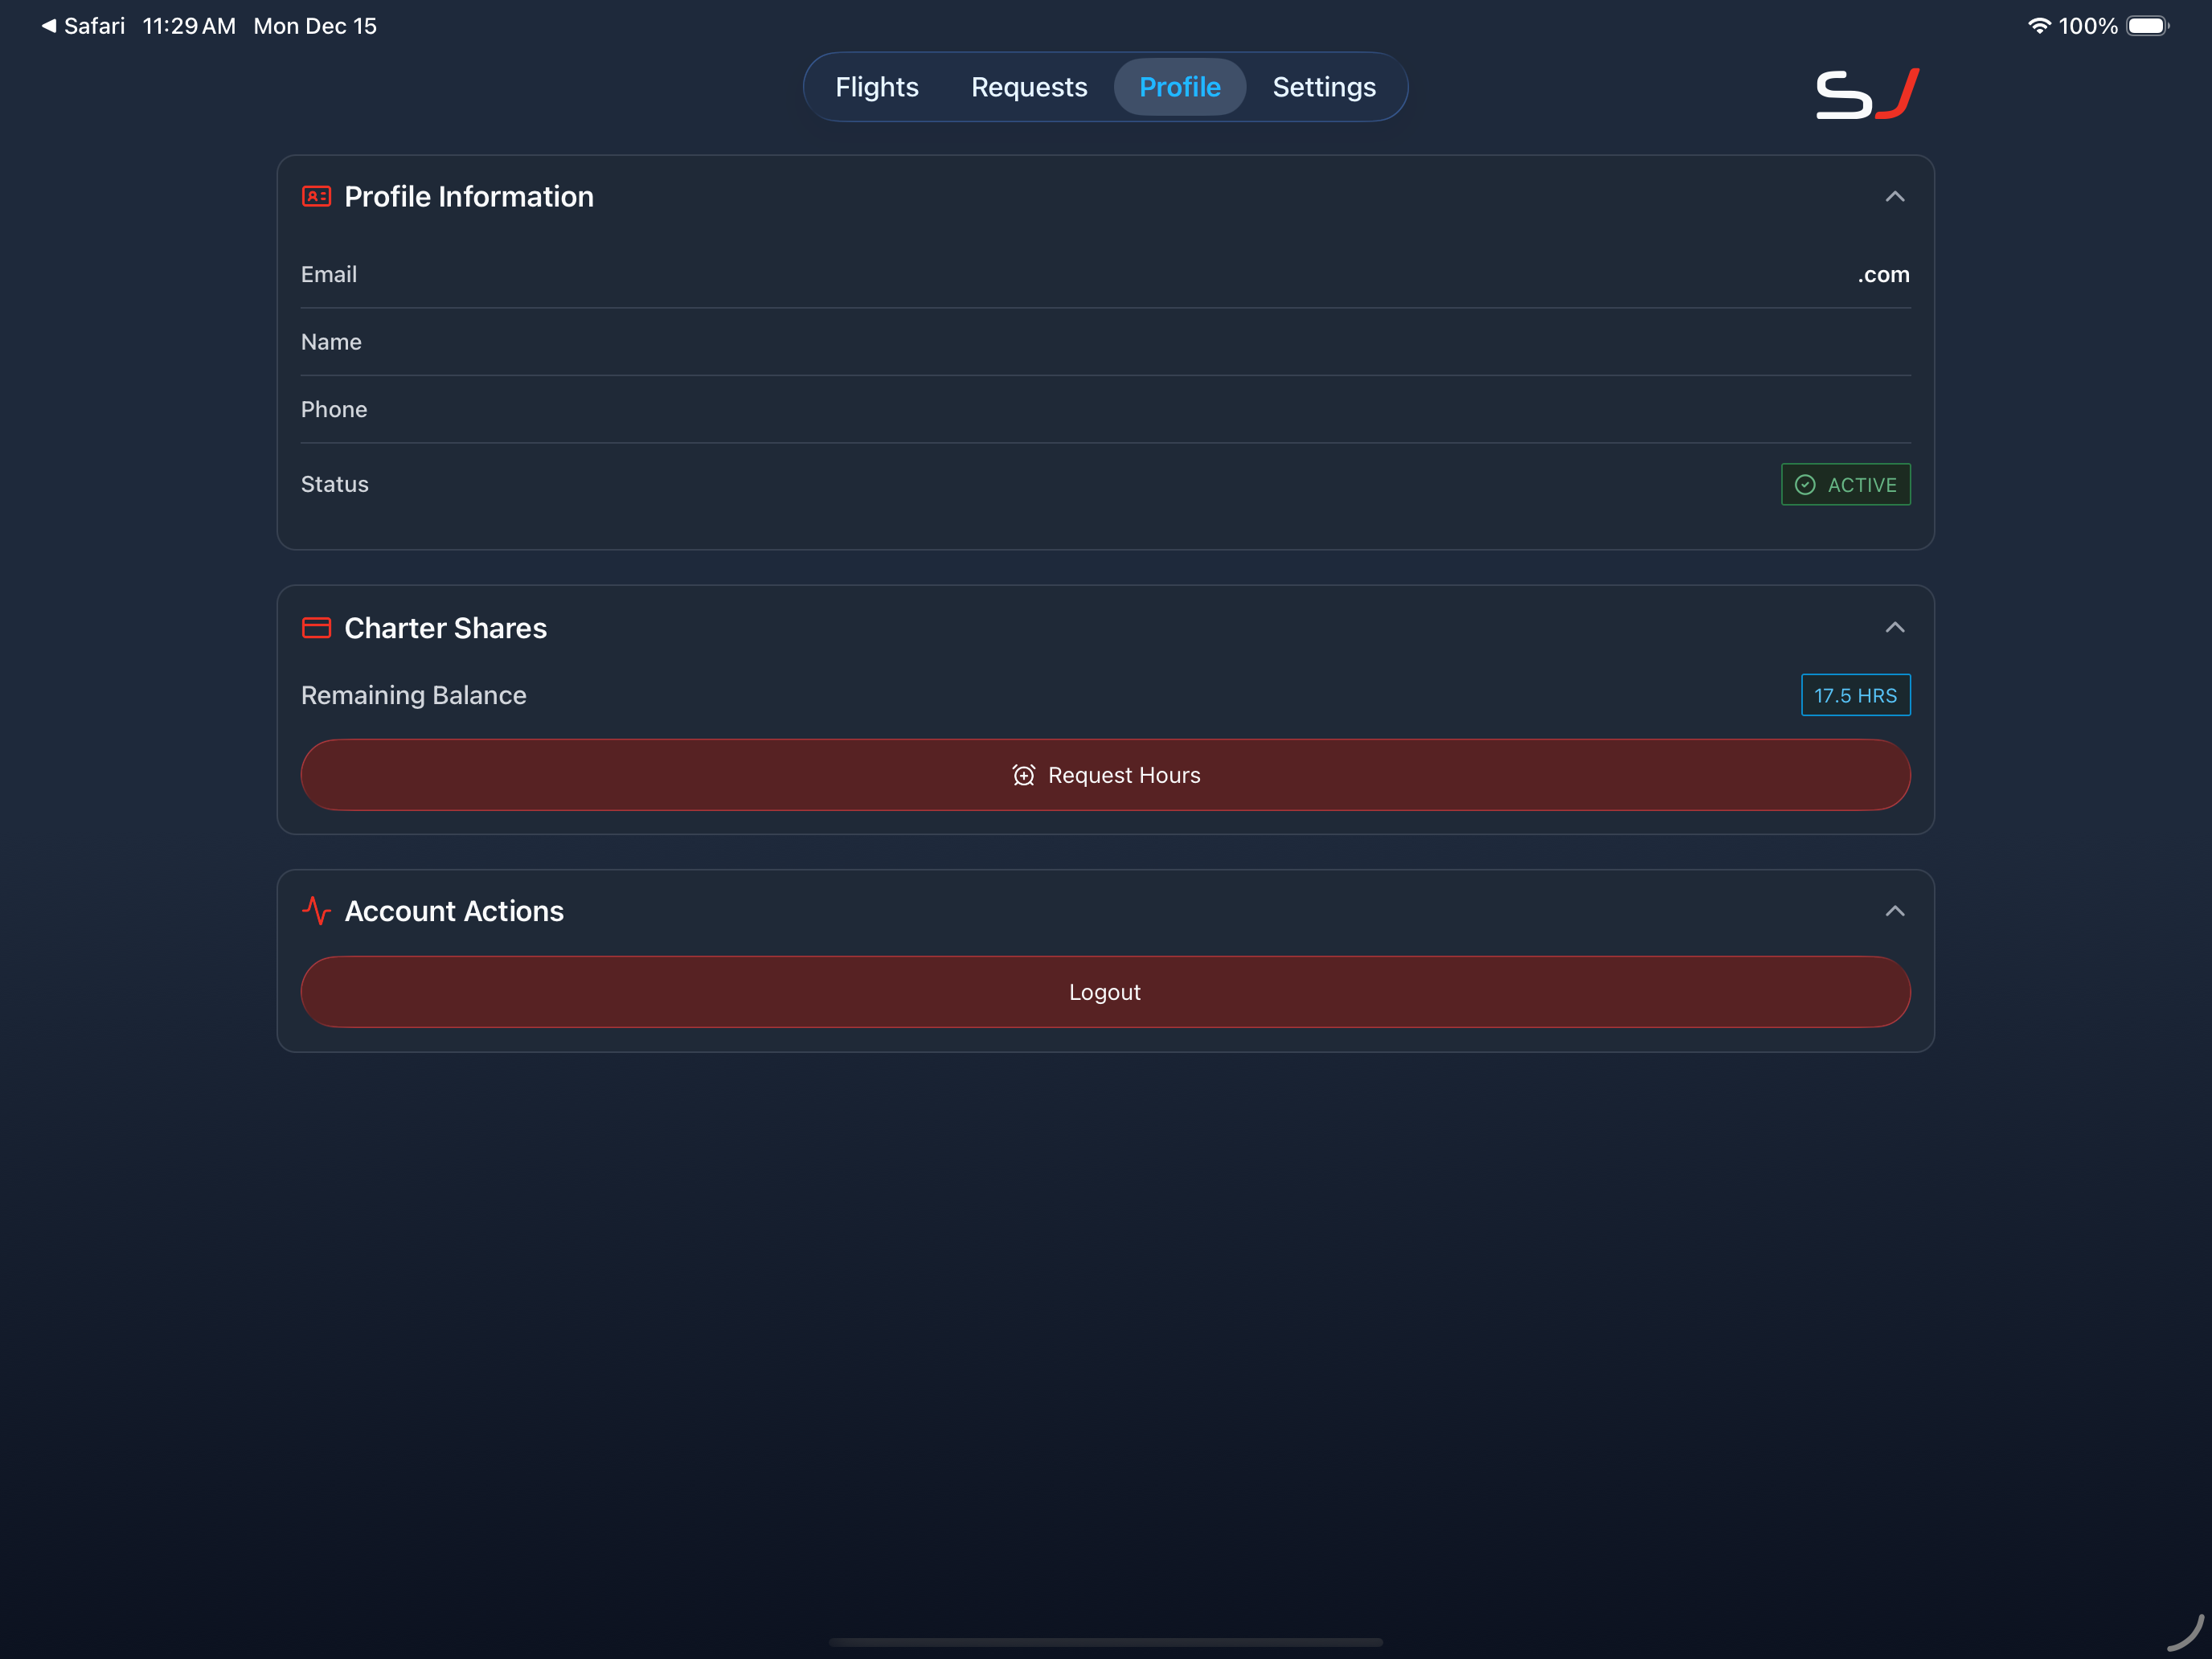Click the alarm clock icon inside Request Hours

[1023, 774]
